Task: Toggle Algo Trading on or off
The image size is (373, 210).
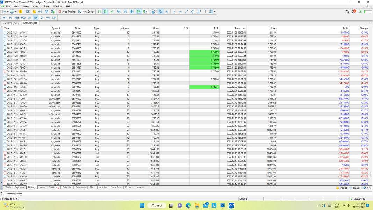Action: point(67,12)
